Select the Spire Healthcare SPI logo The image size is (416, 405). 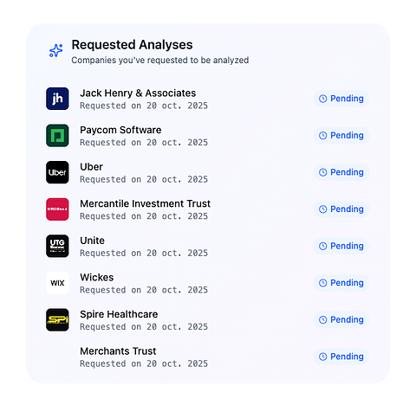pos(57,320)
